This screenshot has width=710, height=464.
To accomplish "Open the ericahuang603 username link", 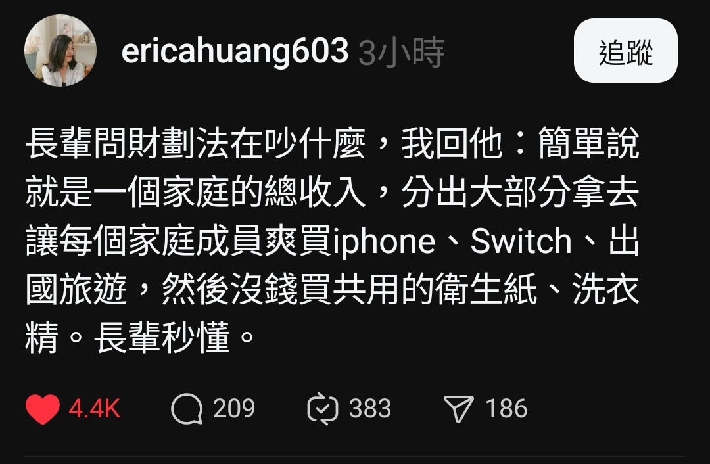I will click(x=235, y=51).
